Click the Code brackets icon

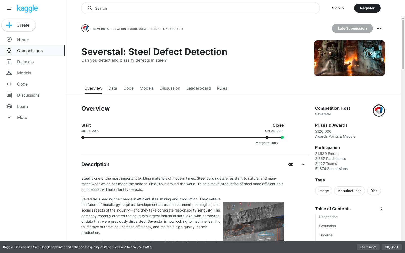point(9,84)
